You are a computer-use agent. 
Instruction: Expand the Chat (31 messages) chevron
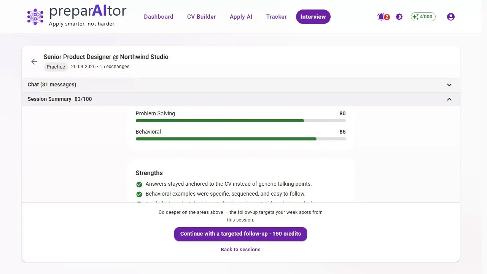[x=449, y=85]
